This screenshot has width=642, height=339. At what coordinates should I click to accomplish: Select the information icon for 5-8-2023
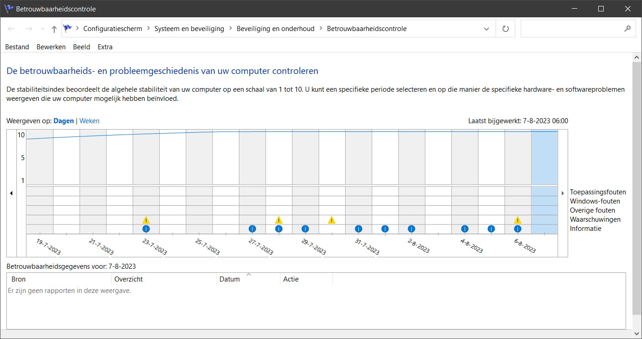491,229
